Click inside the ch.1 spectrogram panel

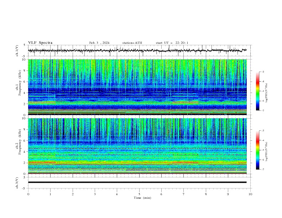[137, 87]
